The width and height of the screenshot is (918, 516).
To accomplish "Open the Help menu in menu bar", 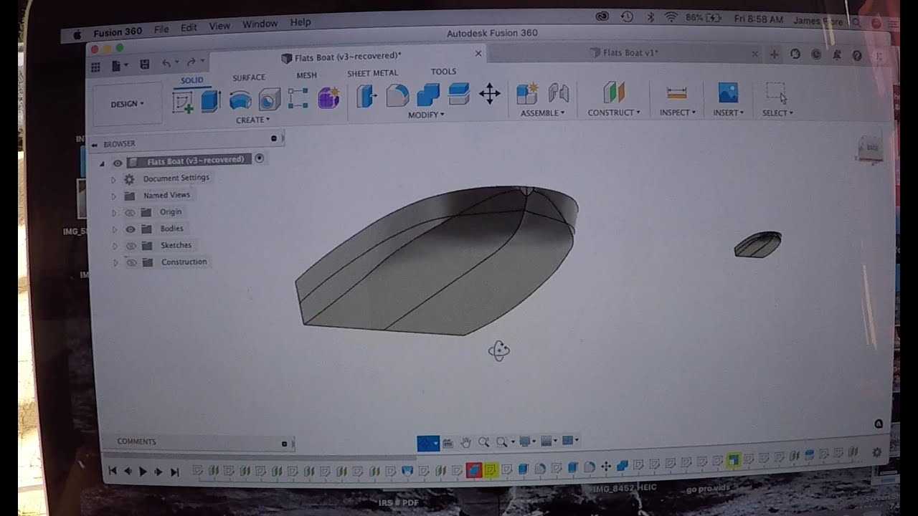I will click(301, 22).
